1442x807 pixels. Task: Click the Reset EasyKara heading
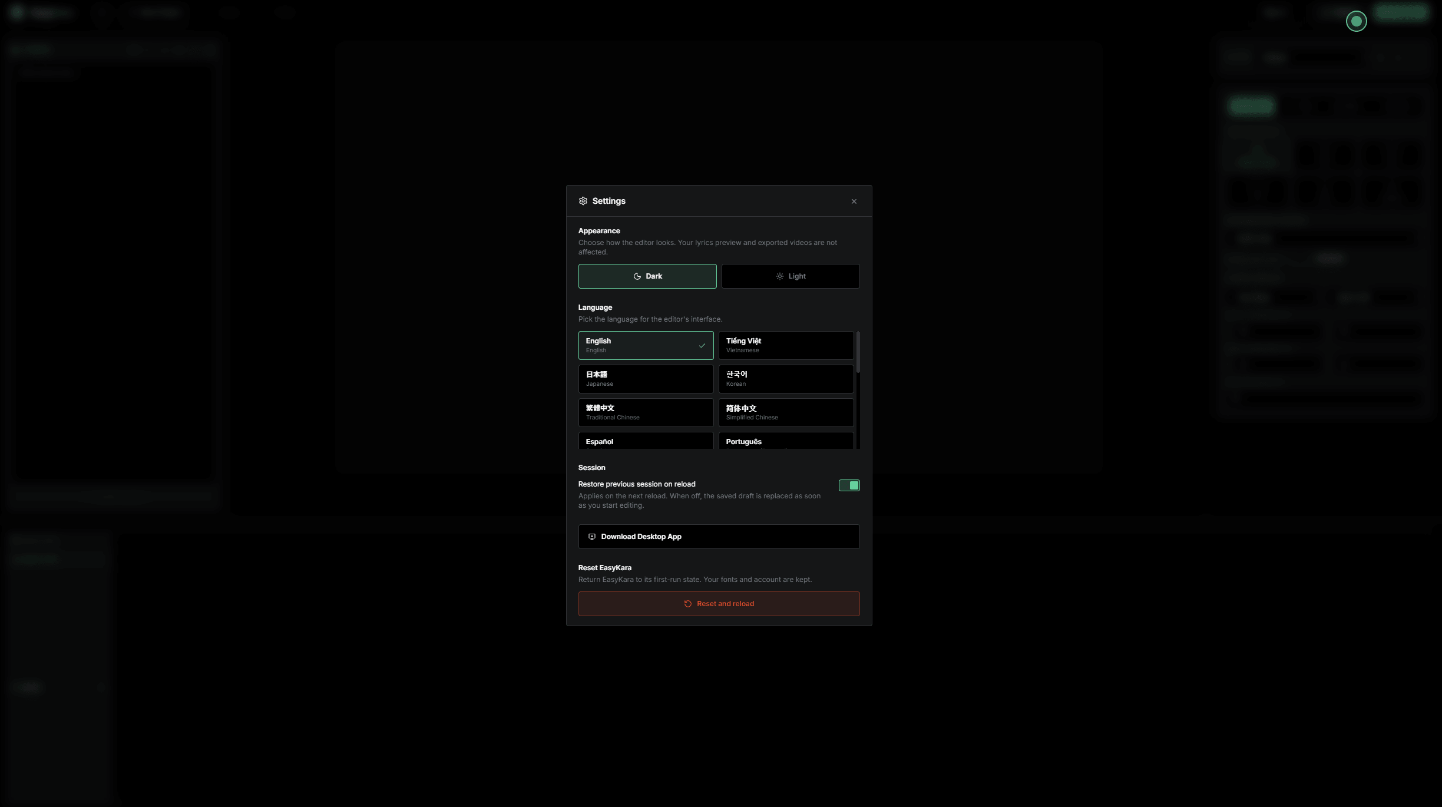click(x=604, y=568)
